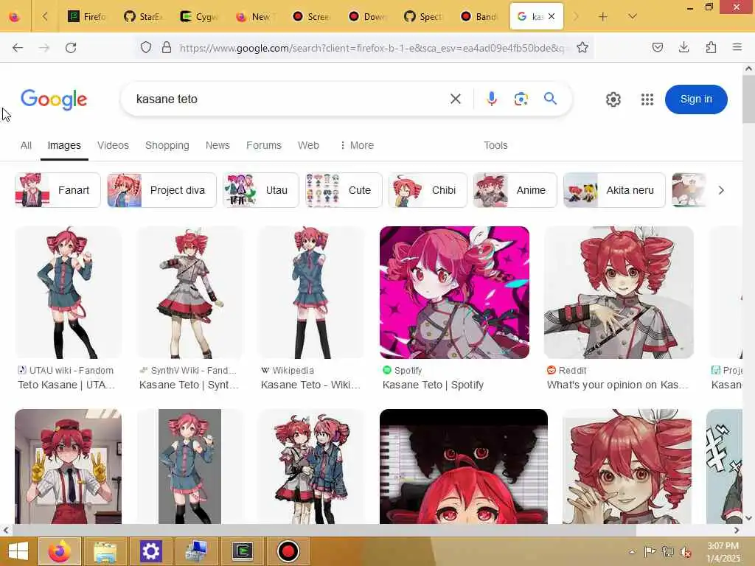Close the active Google tab
Screen dimensions: 755x566
(x=552, y=16)
